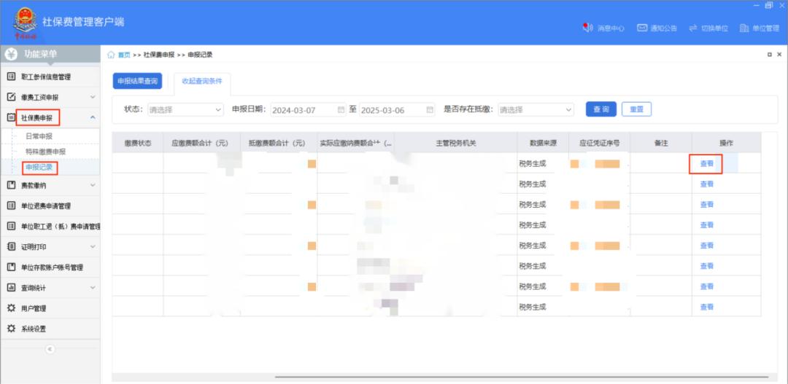Select the 收起查询条件 tab
This screenshot has width=788, height=384.
(202, 82)
